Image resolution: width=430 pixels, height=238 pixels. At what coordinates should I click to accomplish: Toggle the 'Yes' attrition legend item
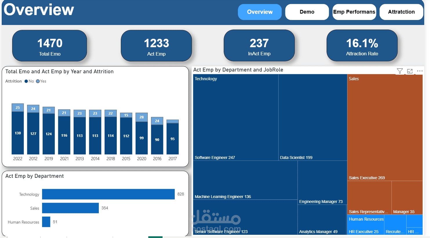pyautogui.click(x=41, y=81)
